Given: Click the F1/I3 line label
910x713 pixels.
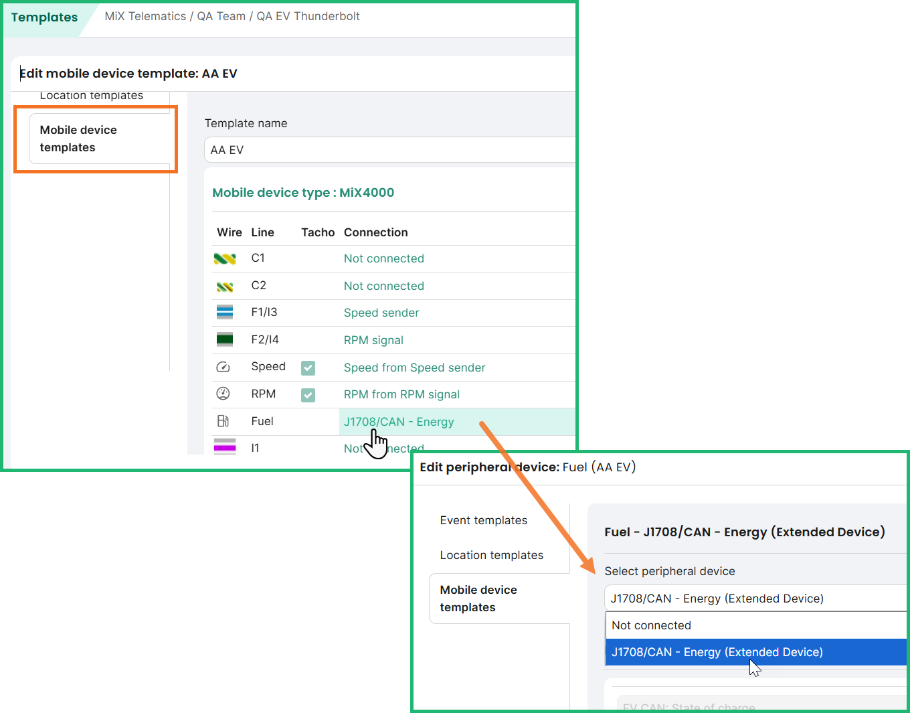Looking at the screenshot, I should point(264,312).
